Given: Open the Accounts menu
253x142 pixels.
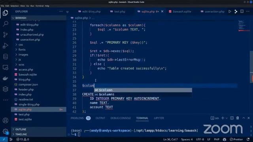Looking at the screenshot, I should point(5,120).
